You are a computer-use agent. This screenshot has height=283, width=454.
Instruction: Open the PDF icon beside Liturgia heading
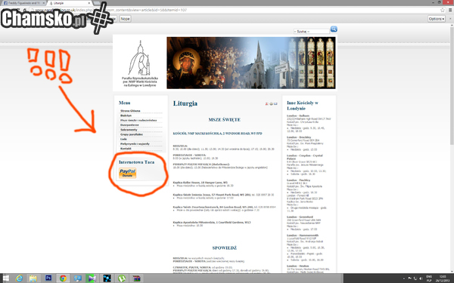pyautogui.click(x=266, y=103)
